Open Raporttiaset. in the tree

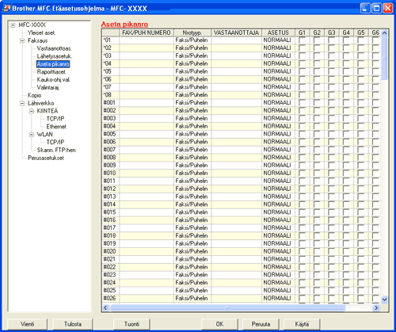click(51, 72)
